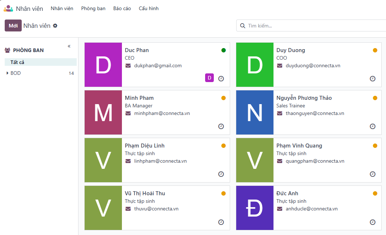The height and width of the screenshot is (235, 386).
Task: Open Vũ Thị Hoài Thu avatar thumbnail
Action: (103, 208)
